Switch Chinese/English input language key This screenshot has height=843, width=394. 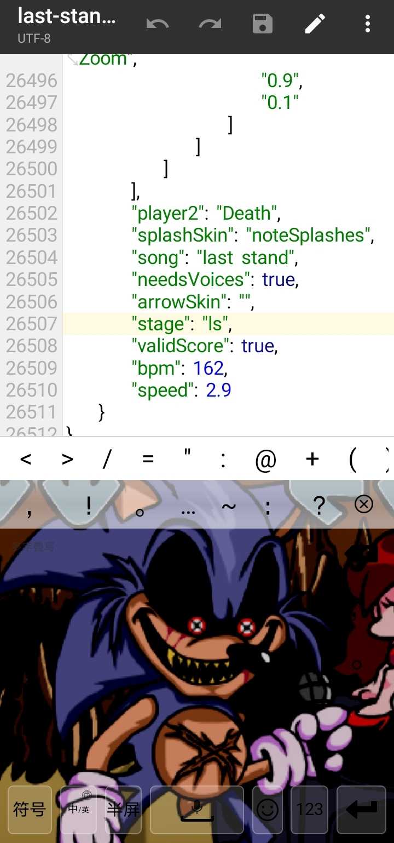[78, 810]
